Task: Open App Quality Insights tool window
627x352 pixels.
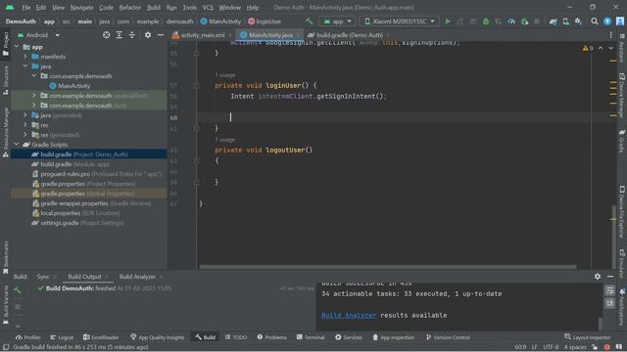Action: [x=157, y=337]
